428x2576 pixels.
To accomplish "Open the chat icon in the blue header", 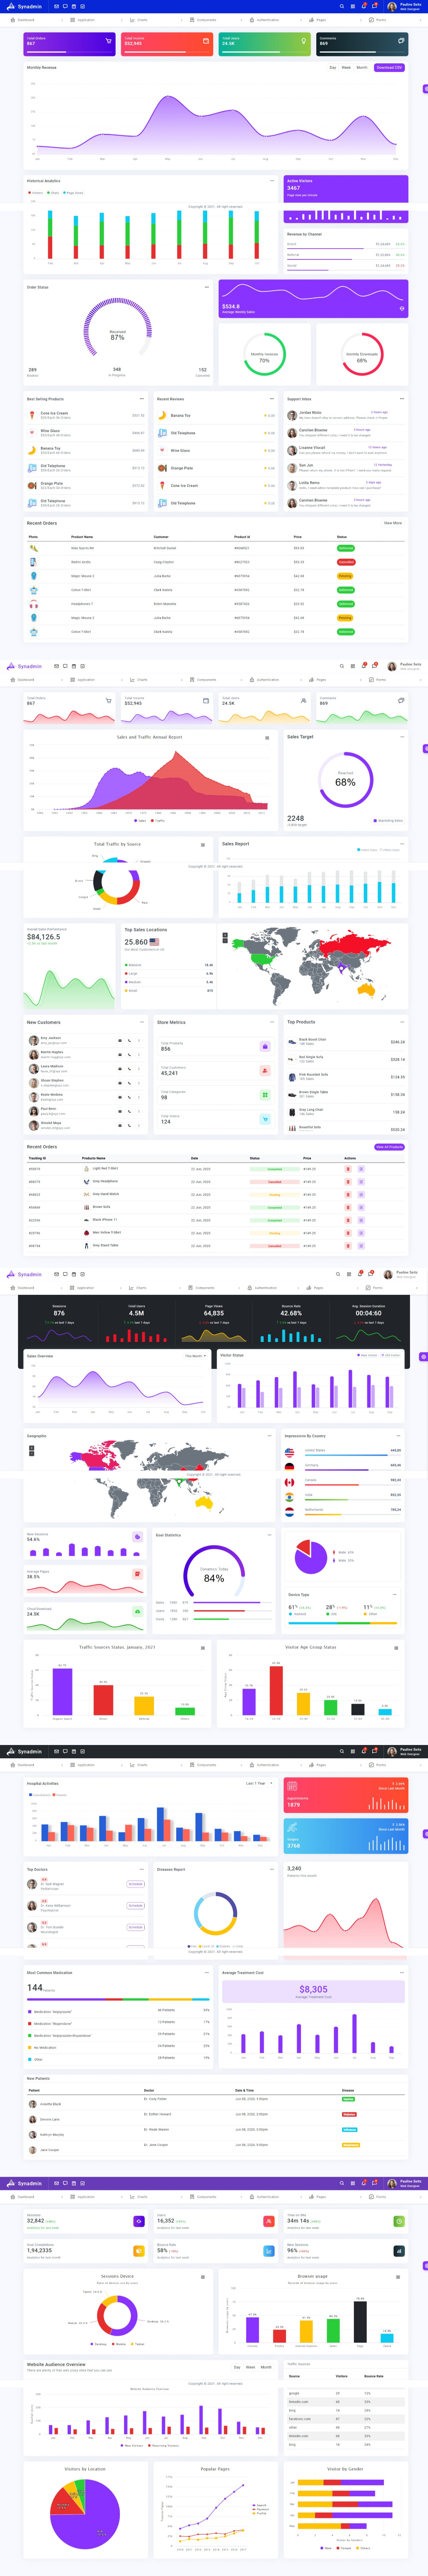I will pyautogui.click(x=65, y=6).
